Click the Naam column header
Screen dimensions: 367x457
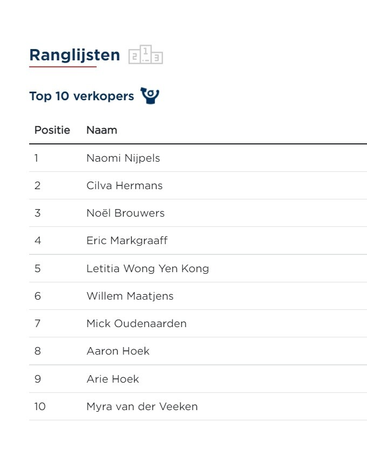[x=101, y=130]
